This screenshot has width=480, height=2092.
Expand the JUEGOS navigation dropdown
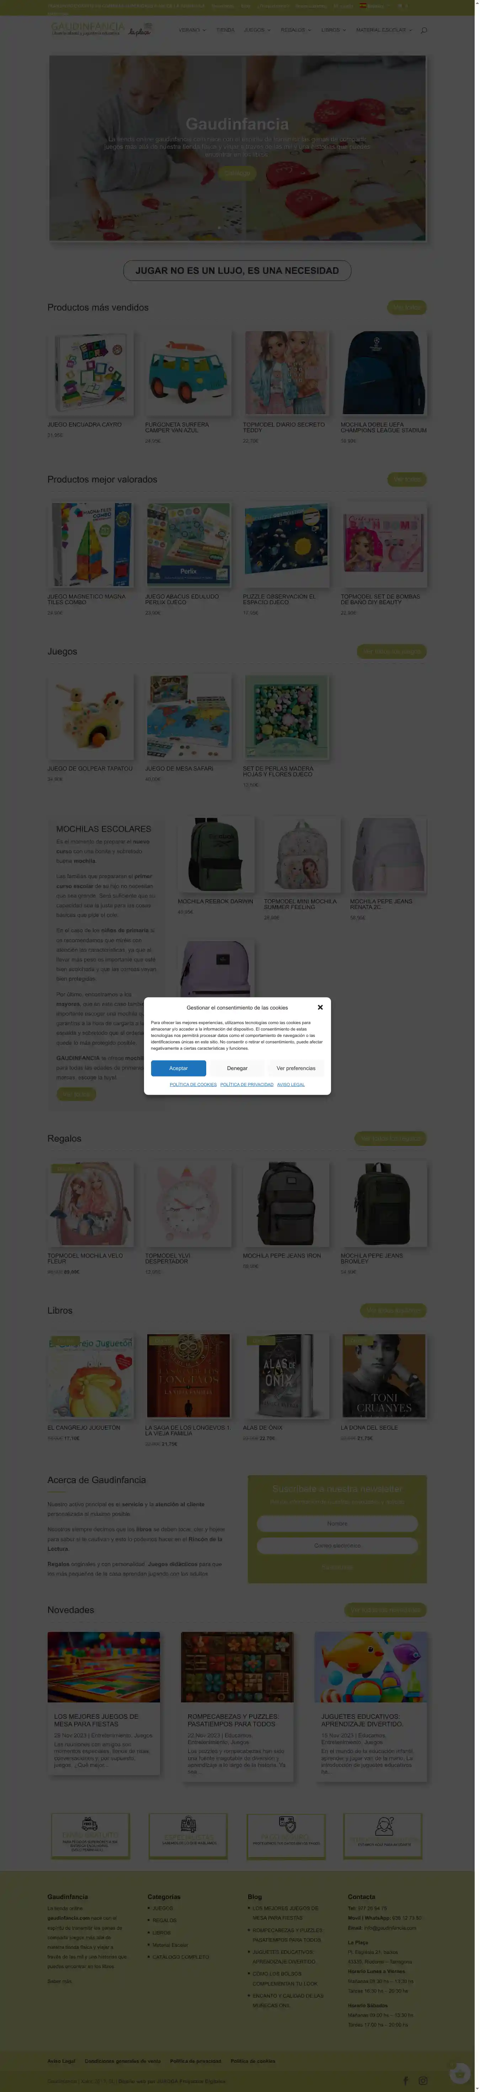point(257,30)
